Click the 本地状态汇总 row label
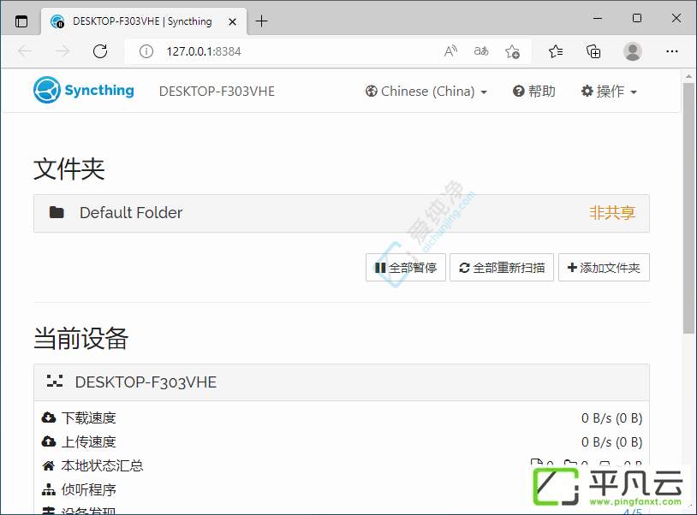The height and width of the screenshot is (515, 697). (102, 465)
